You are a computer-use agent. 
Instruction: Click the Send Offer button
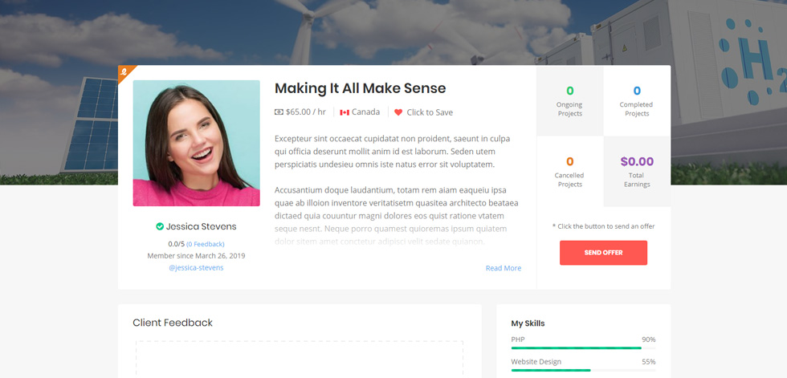[x=603, y=253]
